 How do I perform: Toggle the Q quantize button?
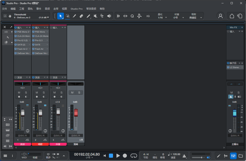132,16
